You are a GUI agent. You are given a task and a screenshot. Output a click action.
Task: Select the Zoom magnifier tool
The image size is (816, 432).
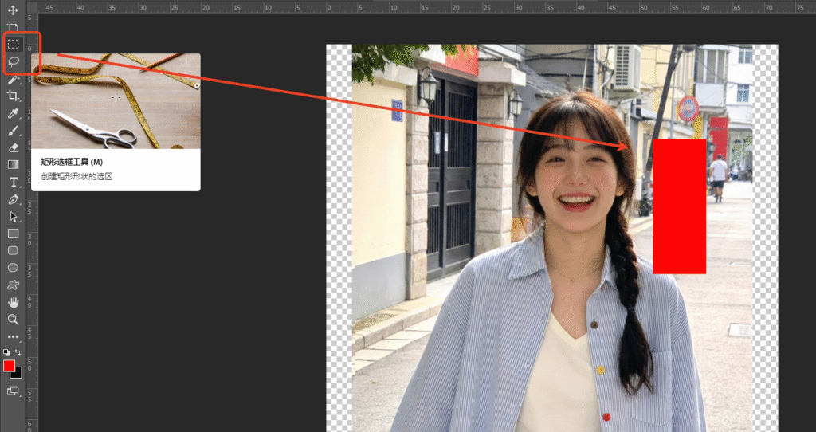(x=13, y=319)
